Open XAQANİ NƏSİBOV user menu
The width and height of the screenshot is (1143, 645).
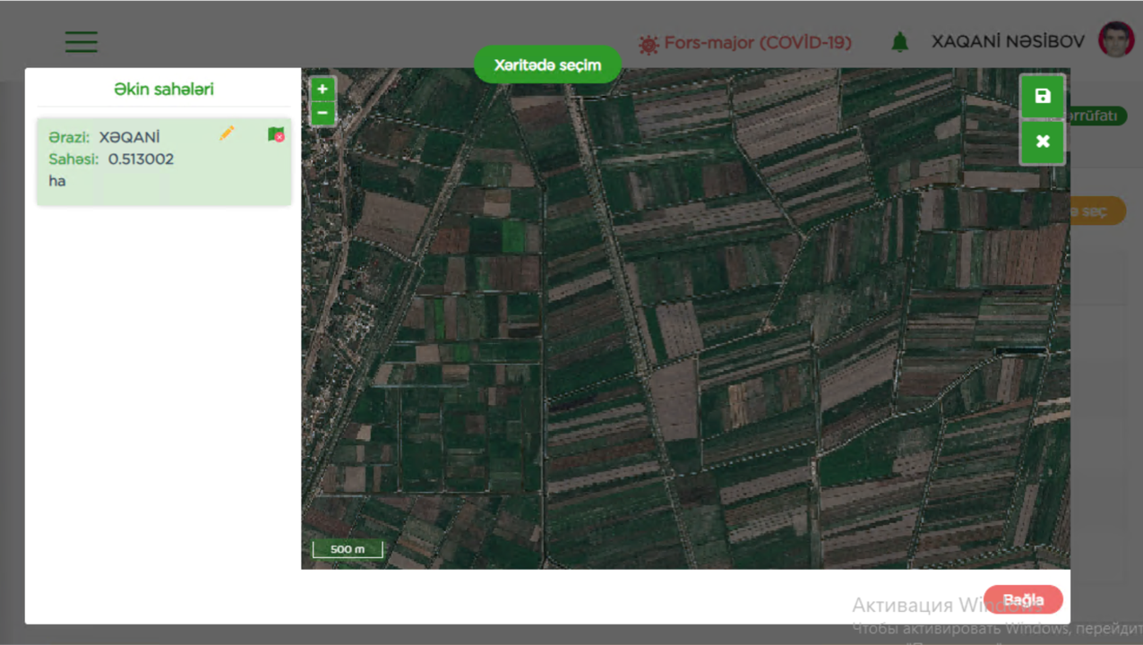[x=1008, y=42]
